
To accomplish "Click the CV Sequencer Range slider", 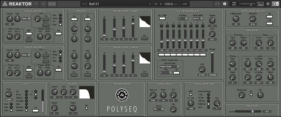I will pyautogui.click(x=212, y=62).
